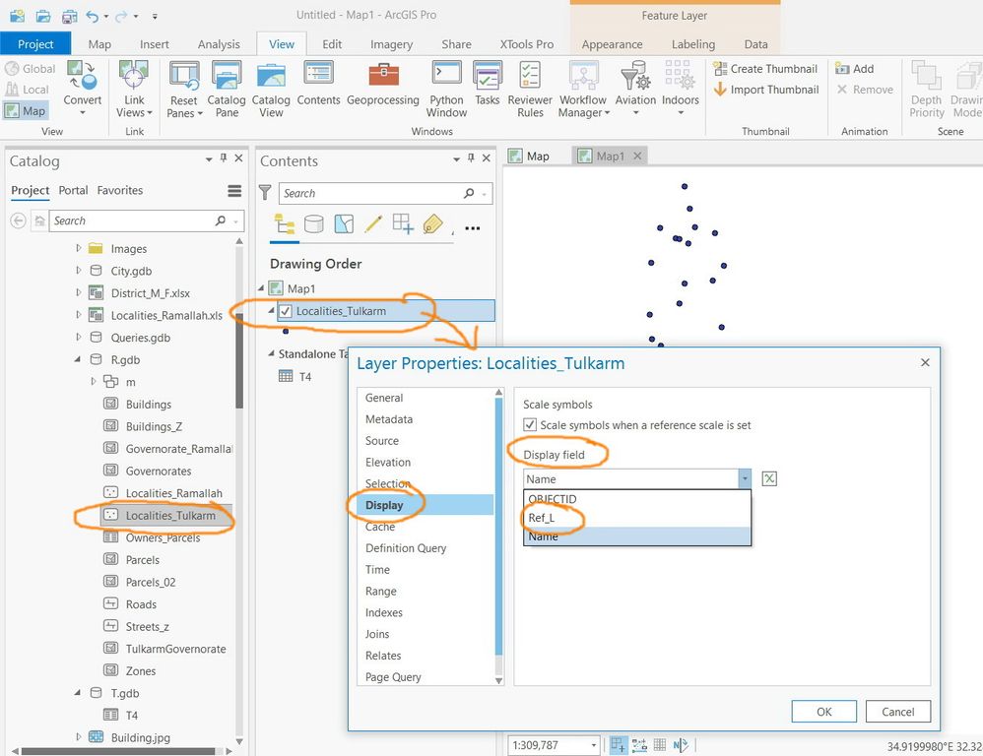The width and height of the screenshot is (983, 756).
Task: Select Localities_Tulkarm in Catalog tree
Action: [166, 516]
